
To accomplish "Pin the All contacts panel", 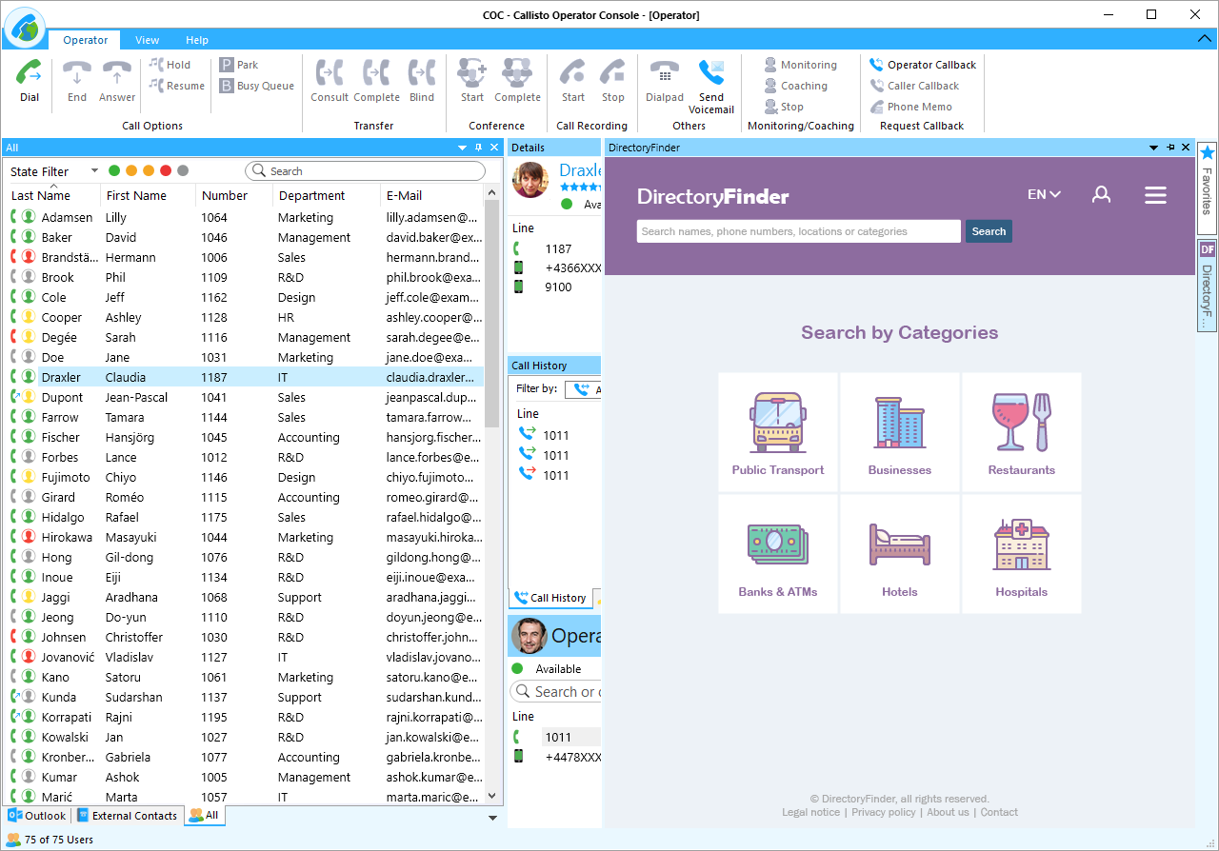I will click(479, 148).
